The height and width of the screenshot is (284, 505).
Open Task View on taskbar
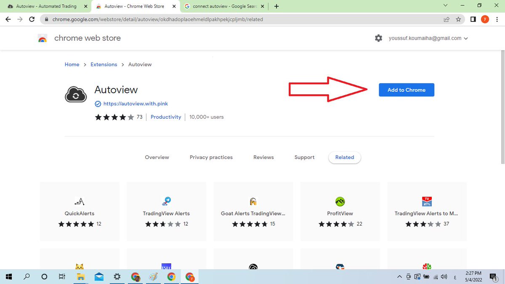(62, 277)
